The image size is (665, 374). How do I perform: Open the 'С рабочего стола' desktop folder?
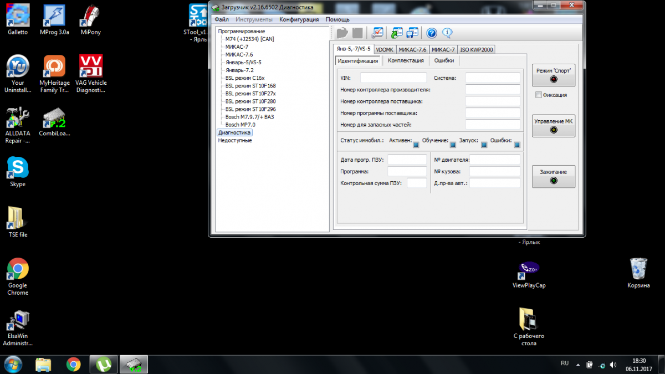pos(529,327)
